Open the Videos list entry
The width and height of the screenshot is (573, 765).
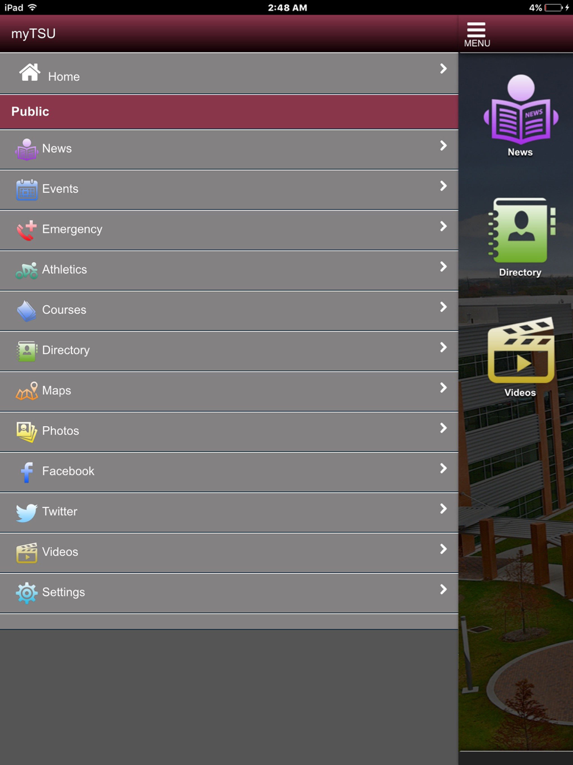(x=229, y=553)
